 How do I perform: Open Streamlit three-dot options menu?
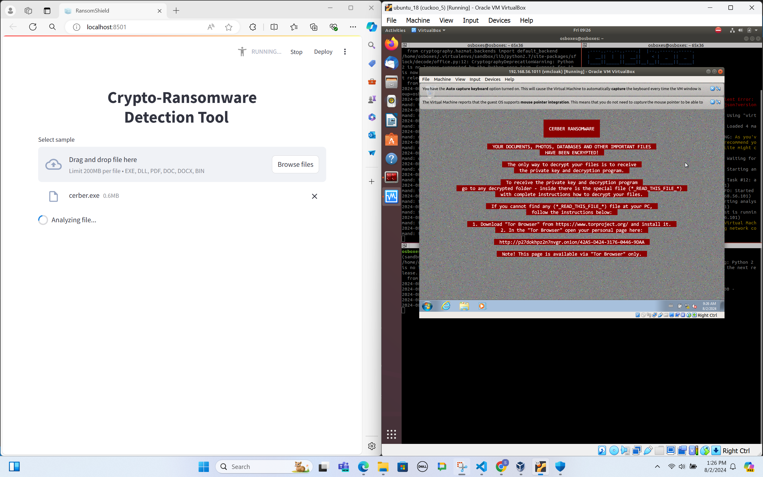pos(345,51)
